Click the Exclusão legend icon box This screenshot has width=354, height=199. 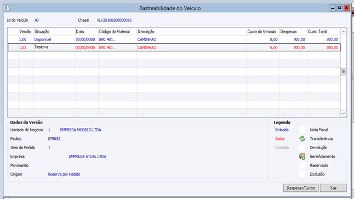[x=302, y=174]
